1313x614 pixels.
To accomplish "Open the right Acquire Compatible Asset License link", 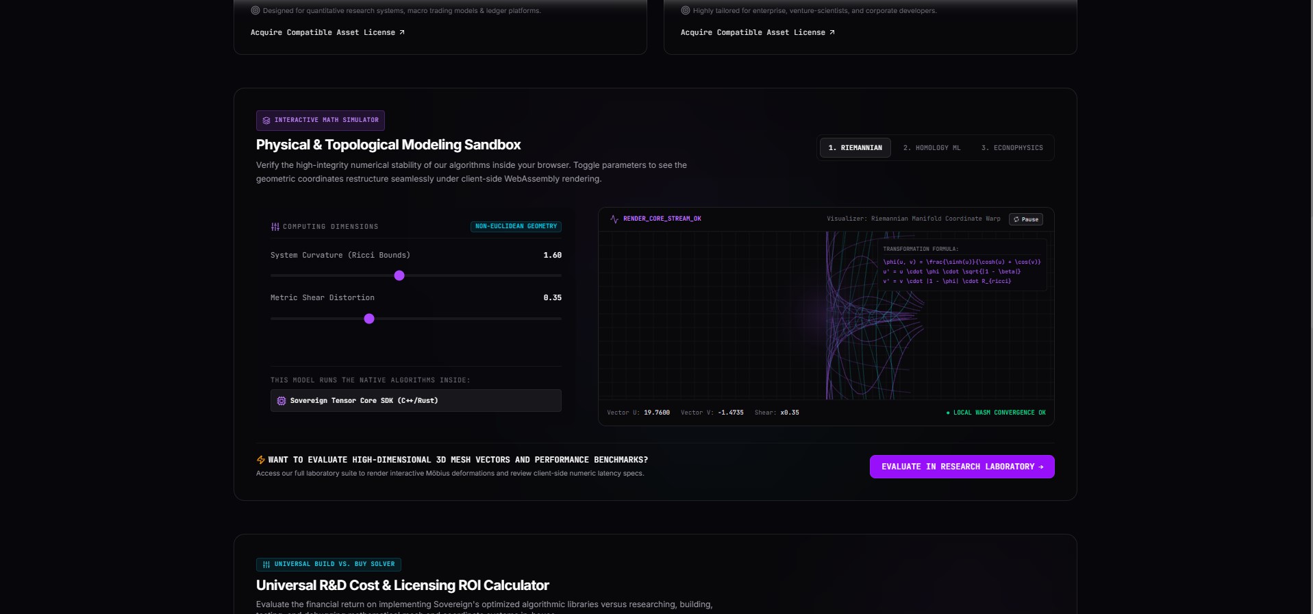I will [758, 32].
